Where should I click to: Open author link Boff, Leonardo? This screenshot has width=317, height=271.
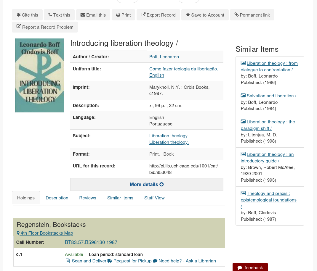coord(164,57)
